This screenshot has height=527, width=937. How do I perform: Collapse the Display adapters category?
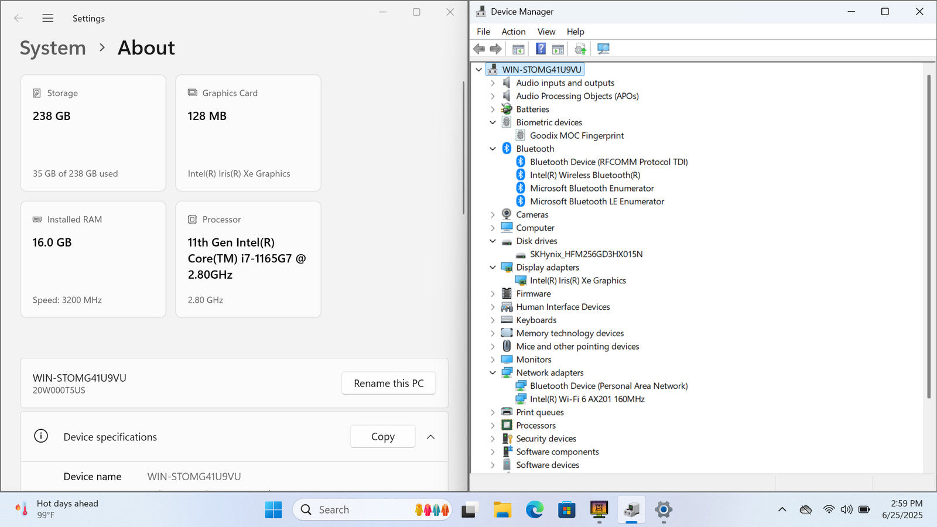click(493, 268)
